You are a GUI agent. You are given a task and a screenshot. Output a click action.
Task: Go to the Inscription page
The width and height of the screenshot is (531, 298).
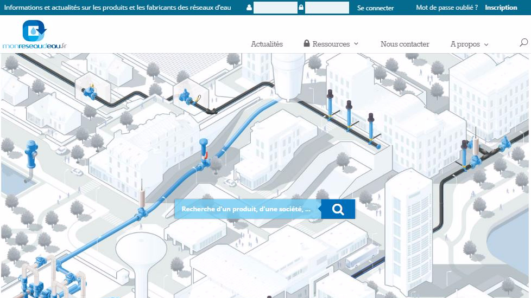[x=501, y=8]
